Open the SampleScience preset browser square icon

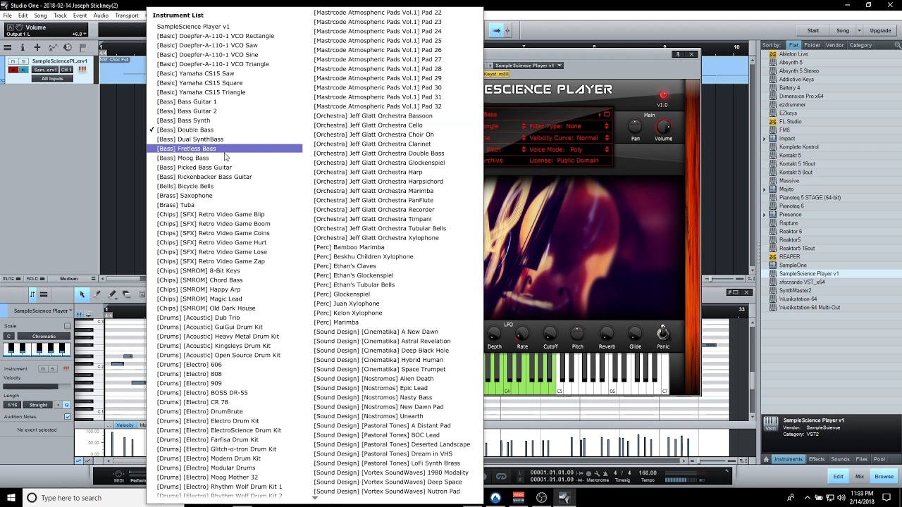pyautogui.click(x=607, y=114)
